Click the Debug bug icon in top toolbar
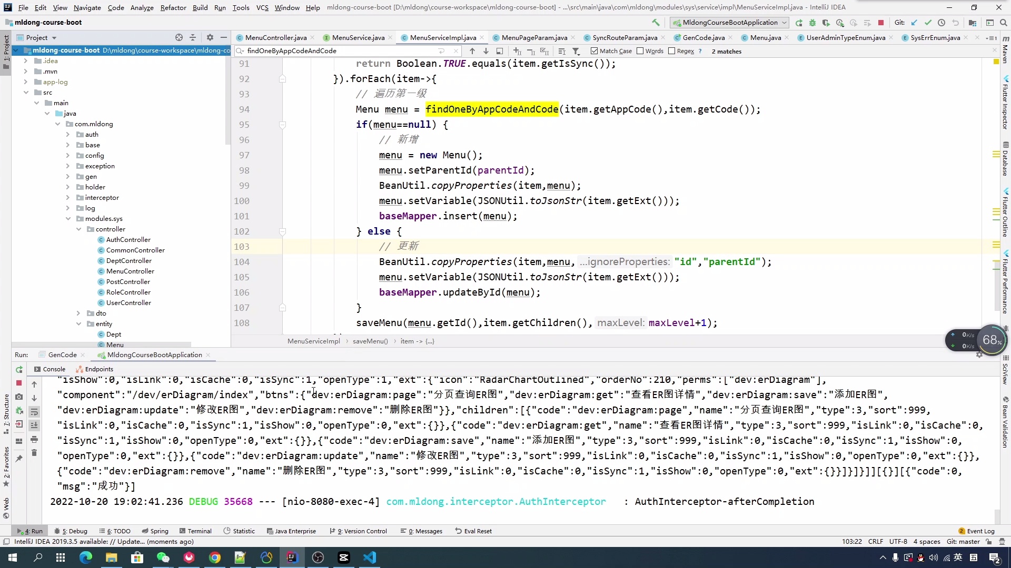The image size is (1011, 568). [x=812, y=23]
